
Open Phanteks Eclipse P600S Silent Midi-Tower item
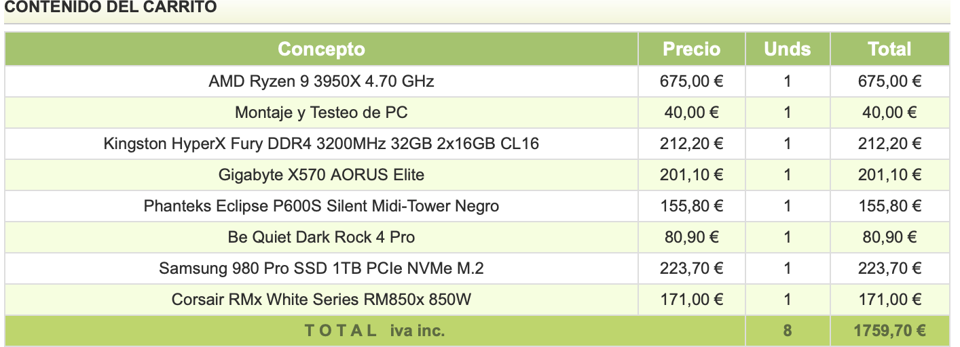point(321,206)
